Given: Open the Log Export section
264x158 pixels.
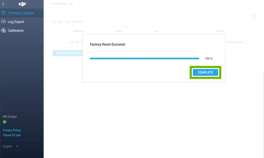Looking at the screenshot, I should point(22,22).
